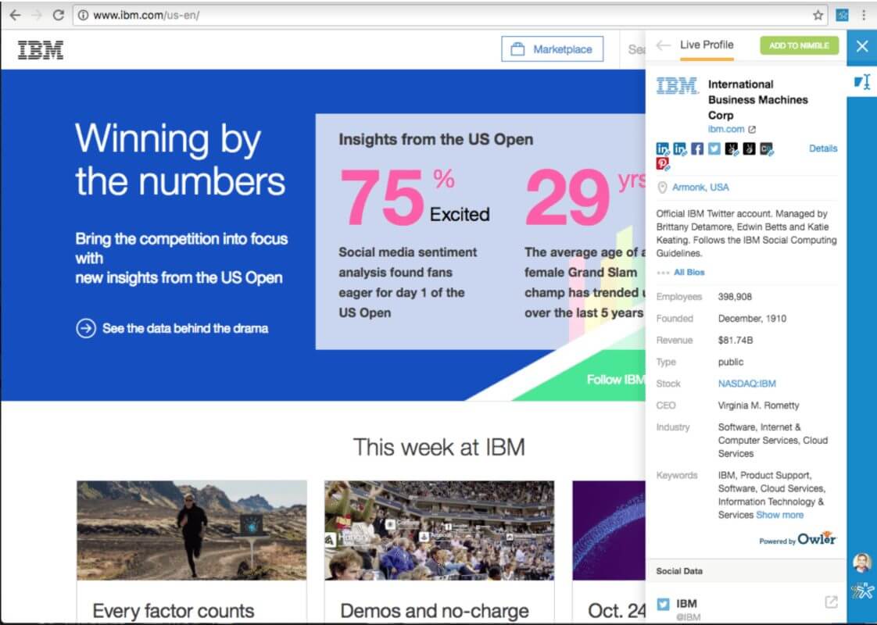
Task: Open the Marketplace button on IBM header
Action: click(552, 49)
